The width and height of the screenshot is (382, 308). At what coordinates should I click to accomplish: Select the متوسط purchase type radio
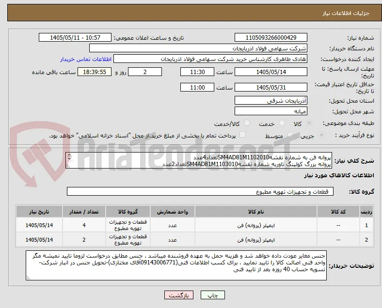pos(290,135)
